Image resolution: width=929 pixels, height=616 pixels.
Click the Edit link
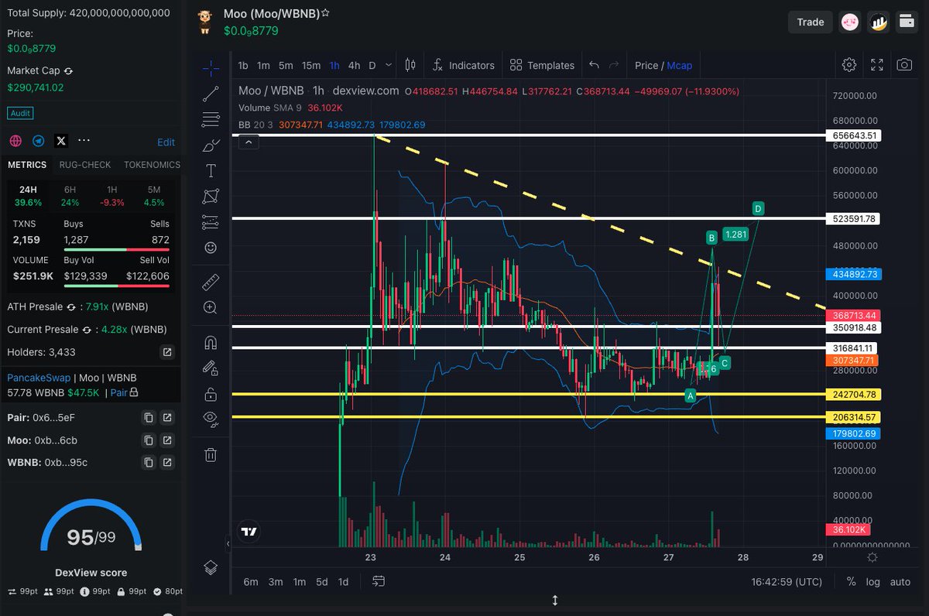pyautogui.click(x=166, y=142)
